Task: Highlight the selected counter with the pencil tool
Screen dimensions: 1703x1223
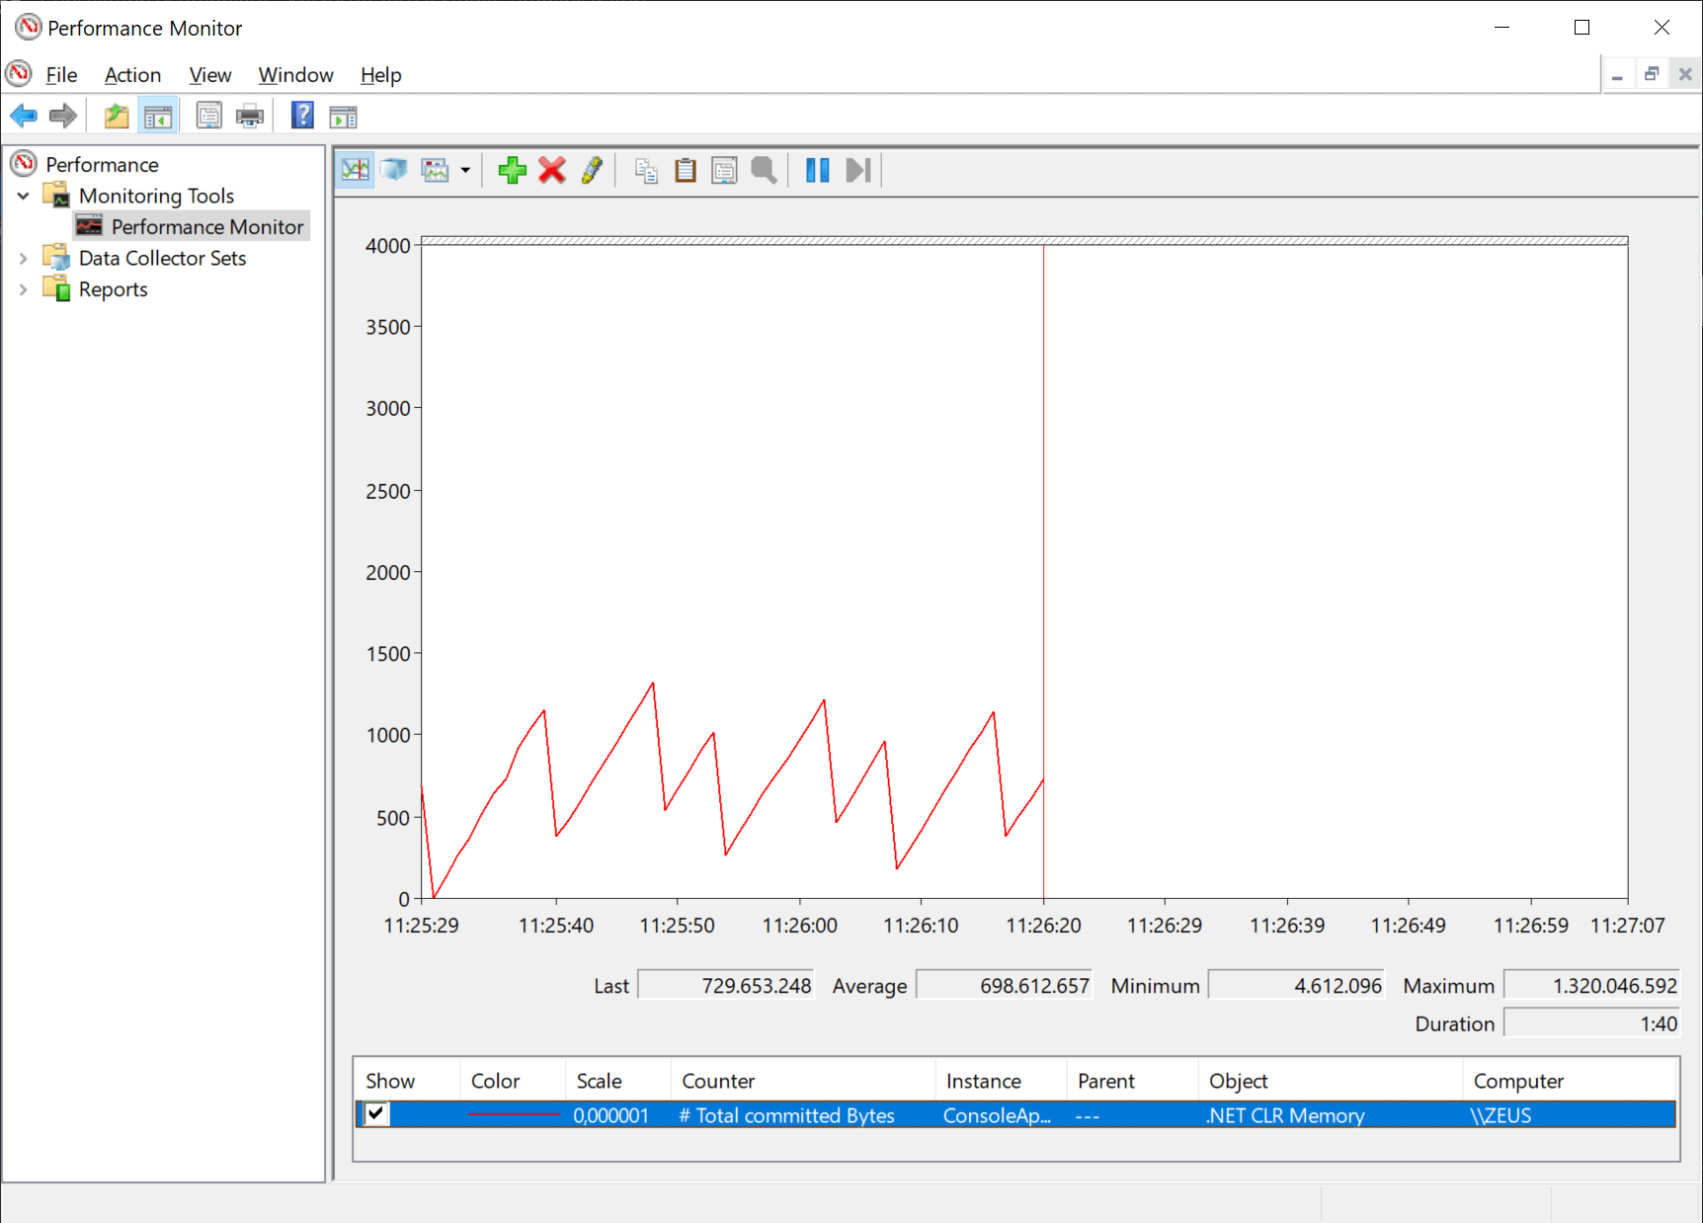Action: (591, 170)
